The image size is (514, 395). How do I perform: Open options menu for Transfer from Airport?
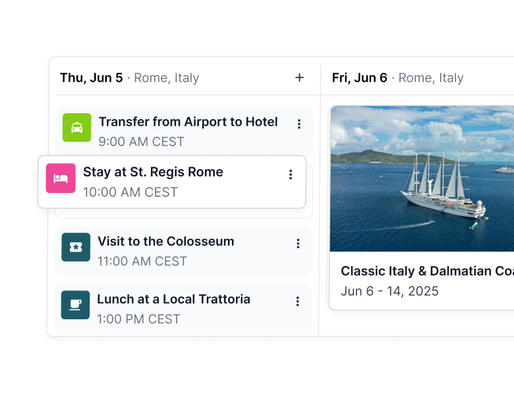click(299, 124)
